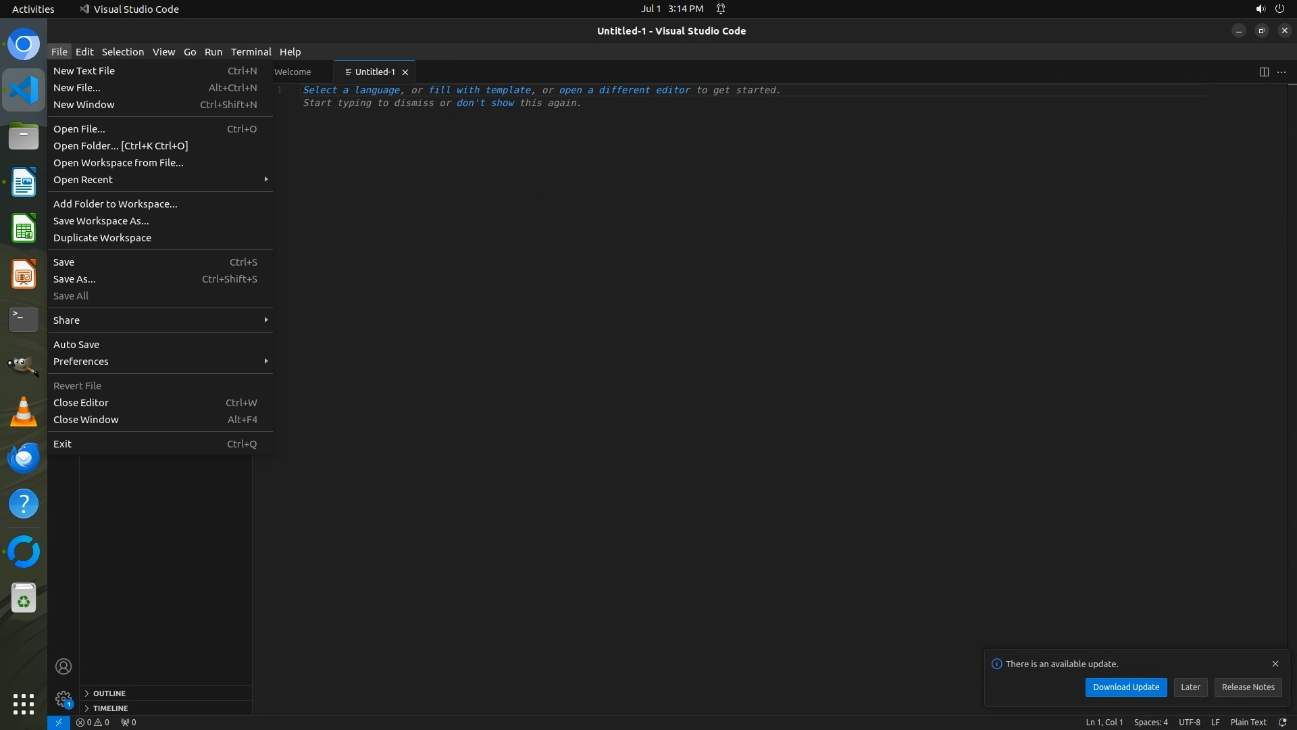Toggle Auto Save in File menu
1297x730 pixels.
76,345
